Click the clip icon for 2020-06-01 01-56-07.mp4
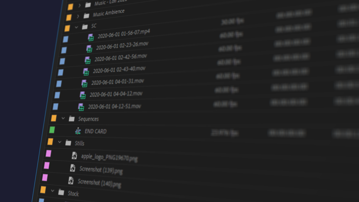This screenshot has height=202, width=359. click(x=91, y=37)
